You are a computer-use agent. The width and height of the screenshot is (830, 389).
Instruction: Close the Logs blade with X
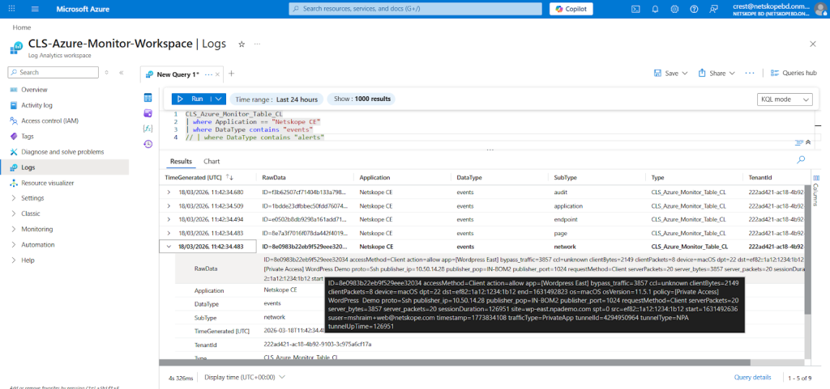click(x=813, y=44)
